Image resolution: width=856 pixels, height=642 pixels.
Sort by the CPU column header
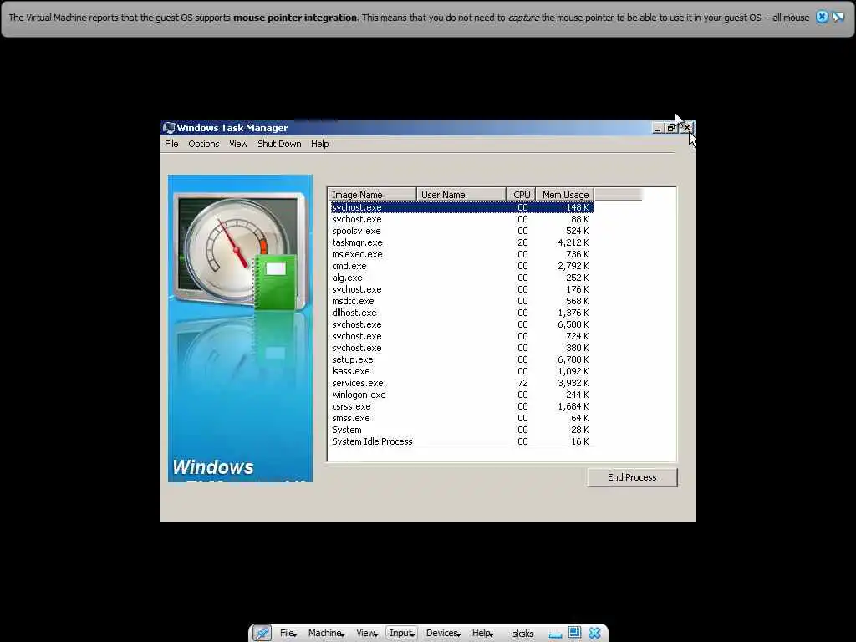pyautogui.click(x=521, y=195)
